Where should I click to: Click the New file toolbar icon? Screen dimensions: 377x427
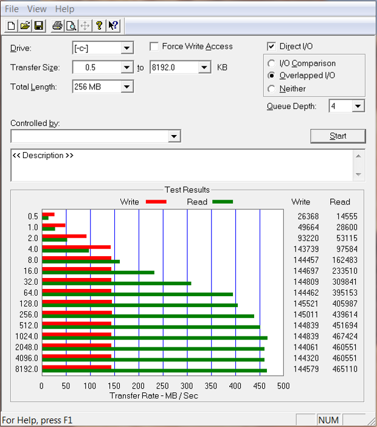click(11, 26)
